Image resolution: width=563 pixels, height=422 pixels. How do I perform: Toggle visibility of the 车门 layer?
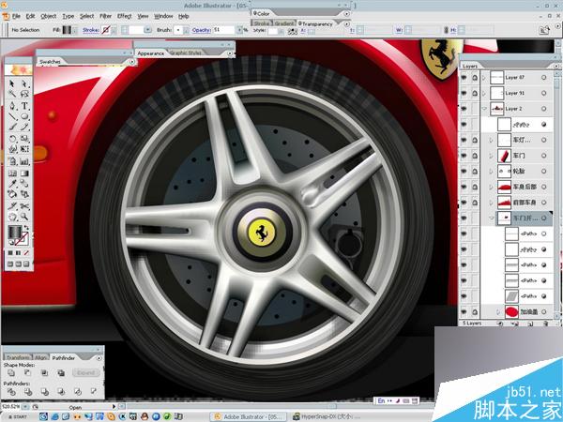point(464,156)
